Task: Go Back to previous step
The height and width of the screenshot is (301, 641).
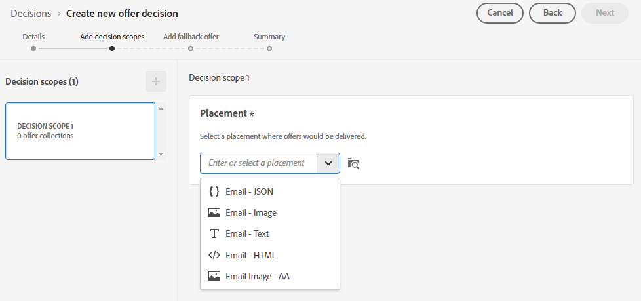Action: 553,13
